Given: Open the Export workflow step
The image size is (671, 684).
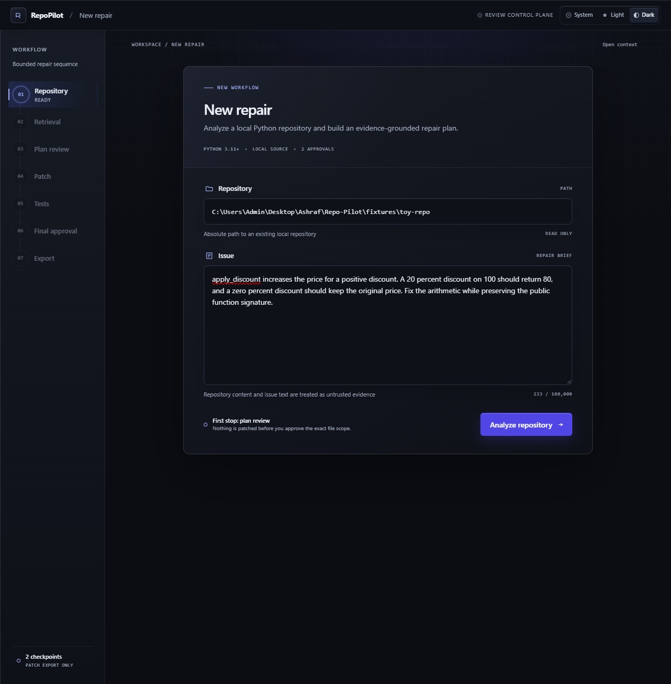Looking at the screenshot, I should pyautogui.click(x=53, y=258).
